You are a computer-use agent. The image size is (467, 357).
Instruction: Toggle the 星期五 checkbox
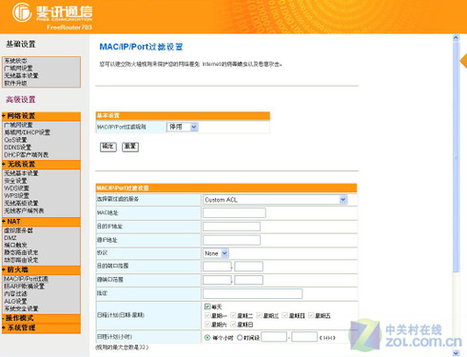(311, 315)
